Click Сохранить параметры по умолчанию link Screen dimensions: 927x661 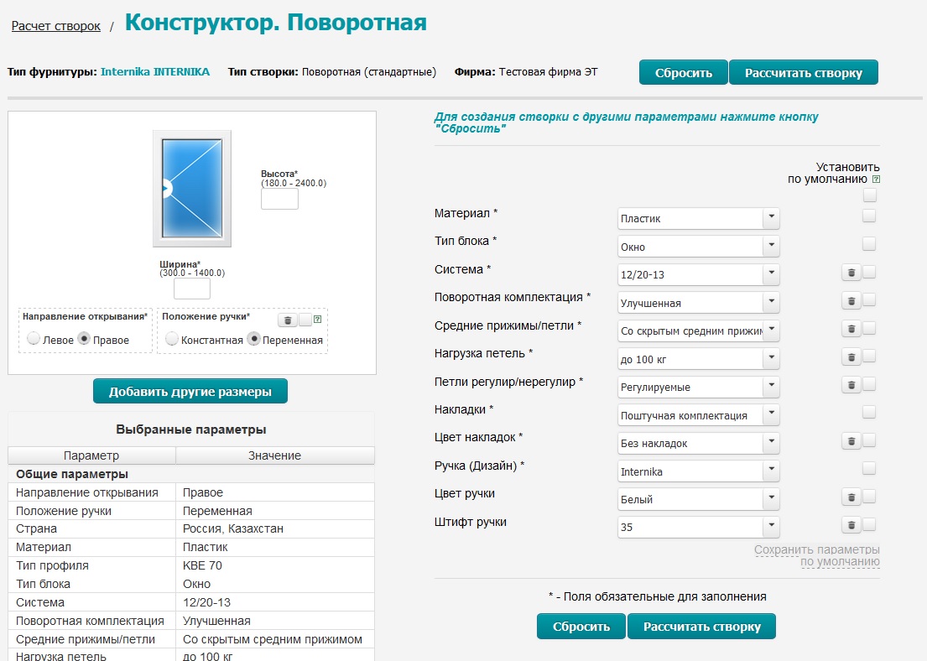point(816,555)
